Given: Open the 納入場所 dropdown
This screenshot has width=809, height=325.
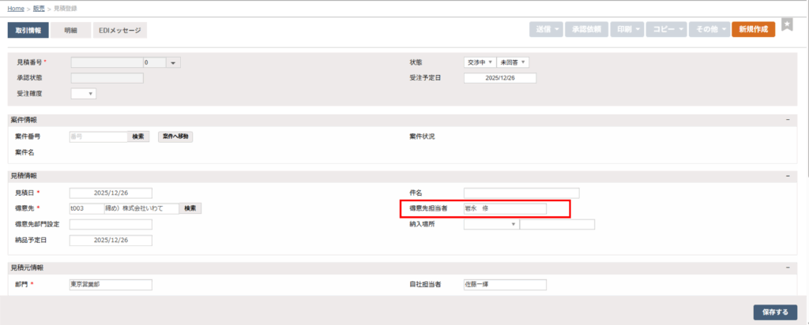Looking at the screenshot, I should pos(491,224).
